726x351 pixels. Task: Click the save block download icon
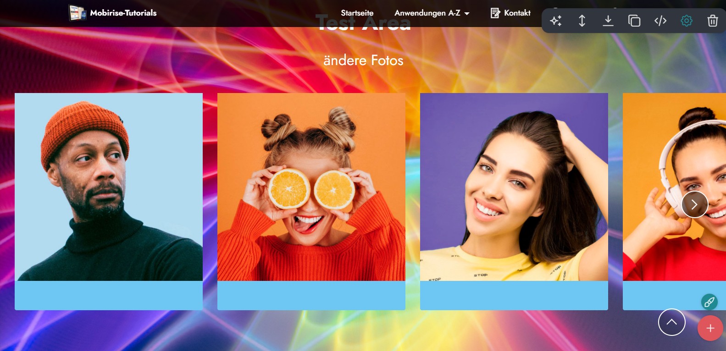608,21
